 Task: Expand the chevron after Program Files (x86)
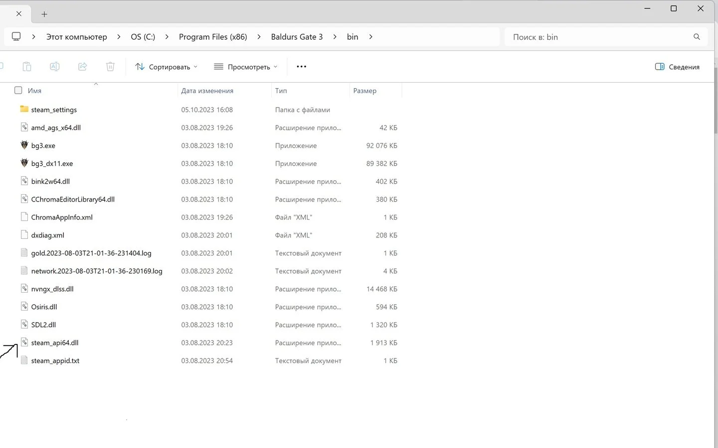(x=259, y=37)
